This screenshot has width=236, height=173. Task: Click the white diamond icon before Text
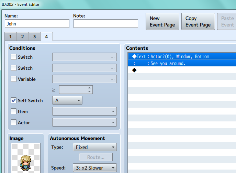(134, 56)
